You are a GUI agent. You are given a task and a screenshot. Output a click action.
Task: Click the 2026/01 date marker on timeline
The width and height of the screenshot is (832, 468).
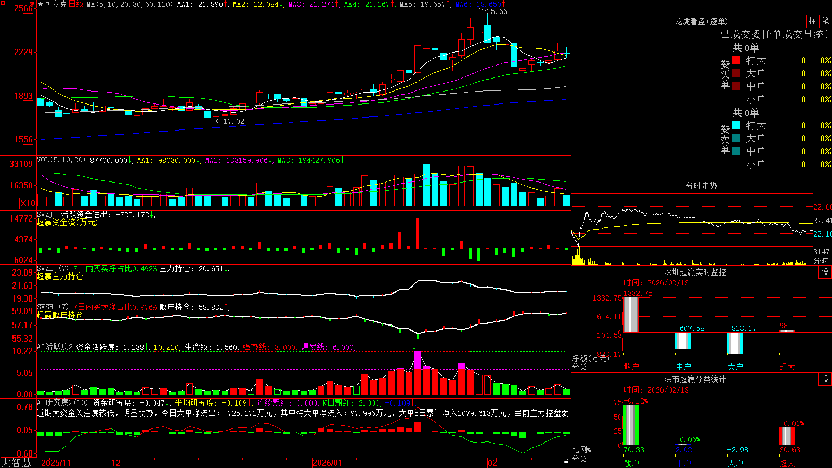pos(328,463)
